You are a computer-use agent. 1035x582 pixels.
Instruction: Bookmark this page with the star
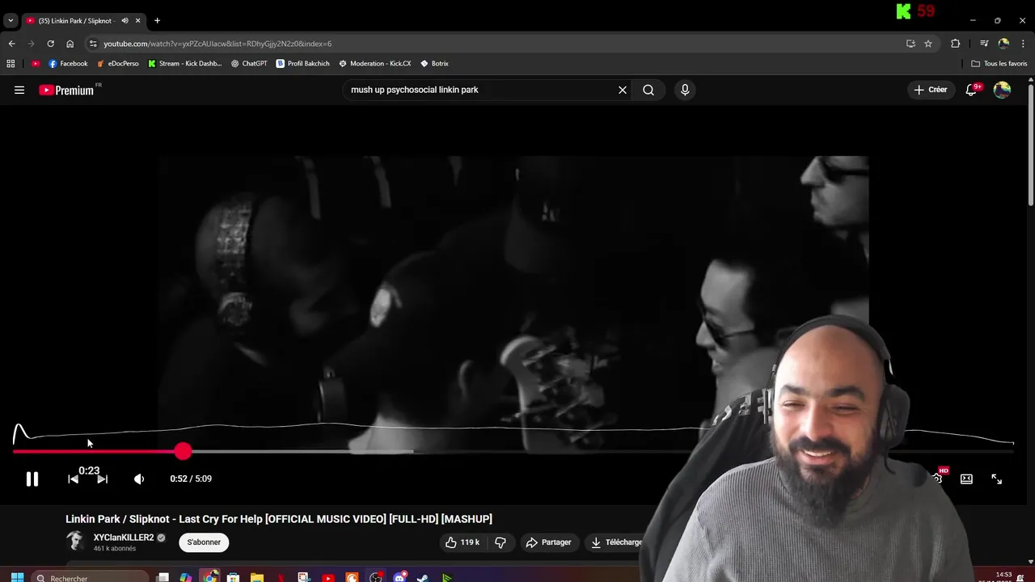pyautogui.click(x=928, y=44)
